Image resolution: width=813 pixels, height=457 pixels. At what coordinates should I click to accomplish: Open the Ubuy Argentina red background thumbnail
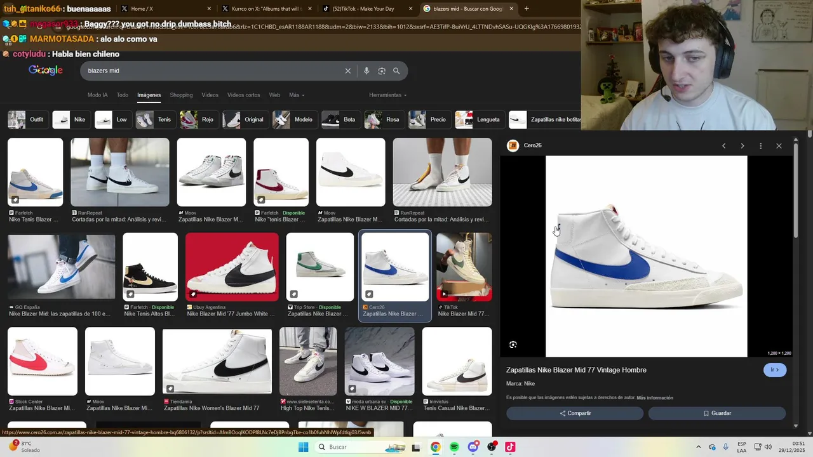click(232, 267)
